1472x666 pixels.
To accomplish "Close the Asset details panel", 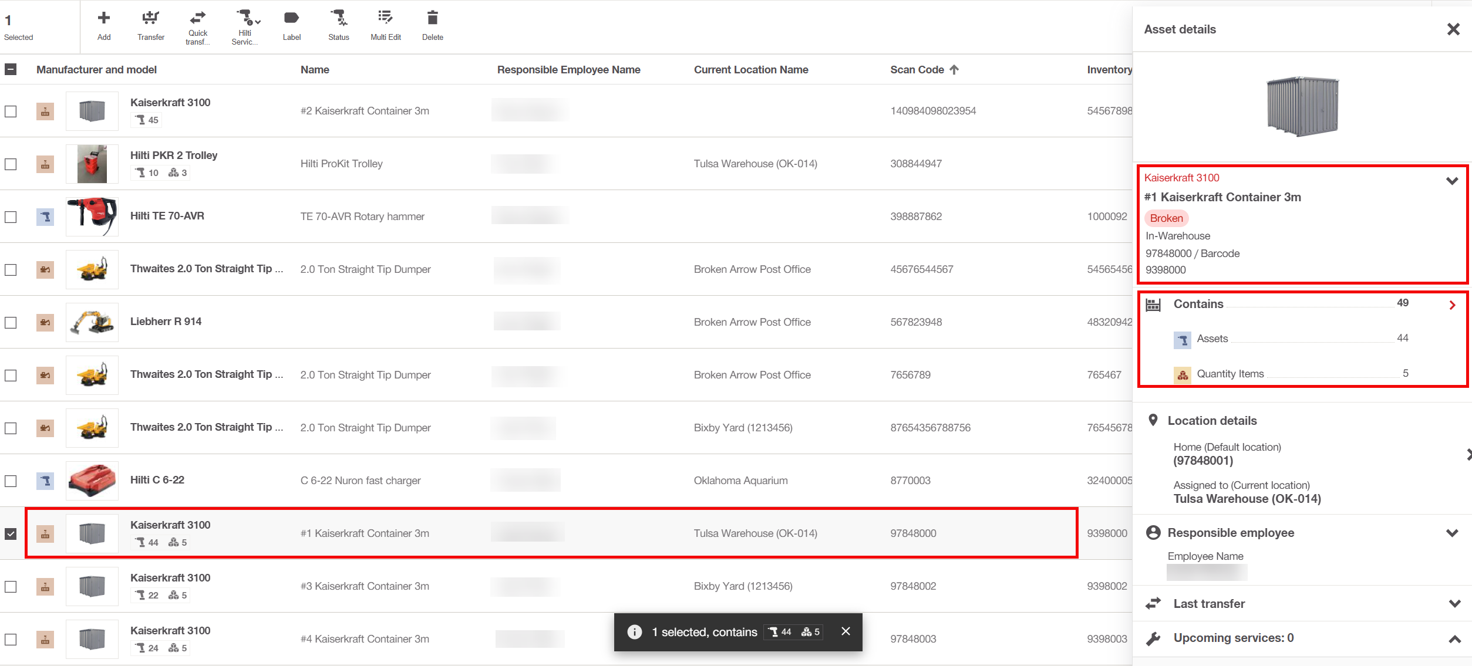I will [x=1453, y=29].
